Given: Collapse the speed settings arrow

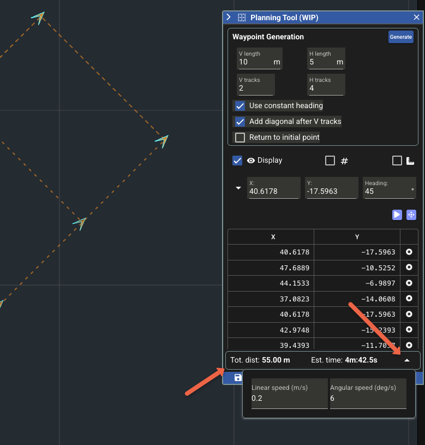Looking at the screenshot, I should (406, 360).
